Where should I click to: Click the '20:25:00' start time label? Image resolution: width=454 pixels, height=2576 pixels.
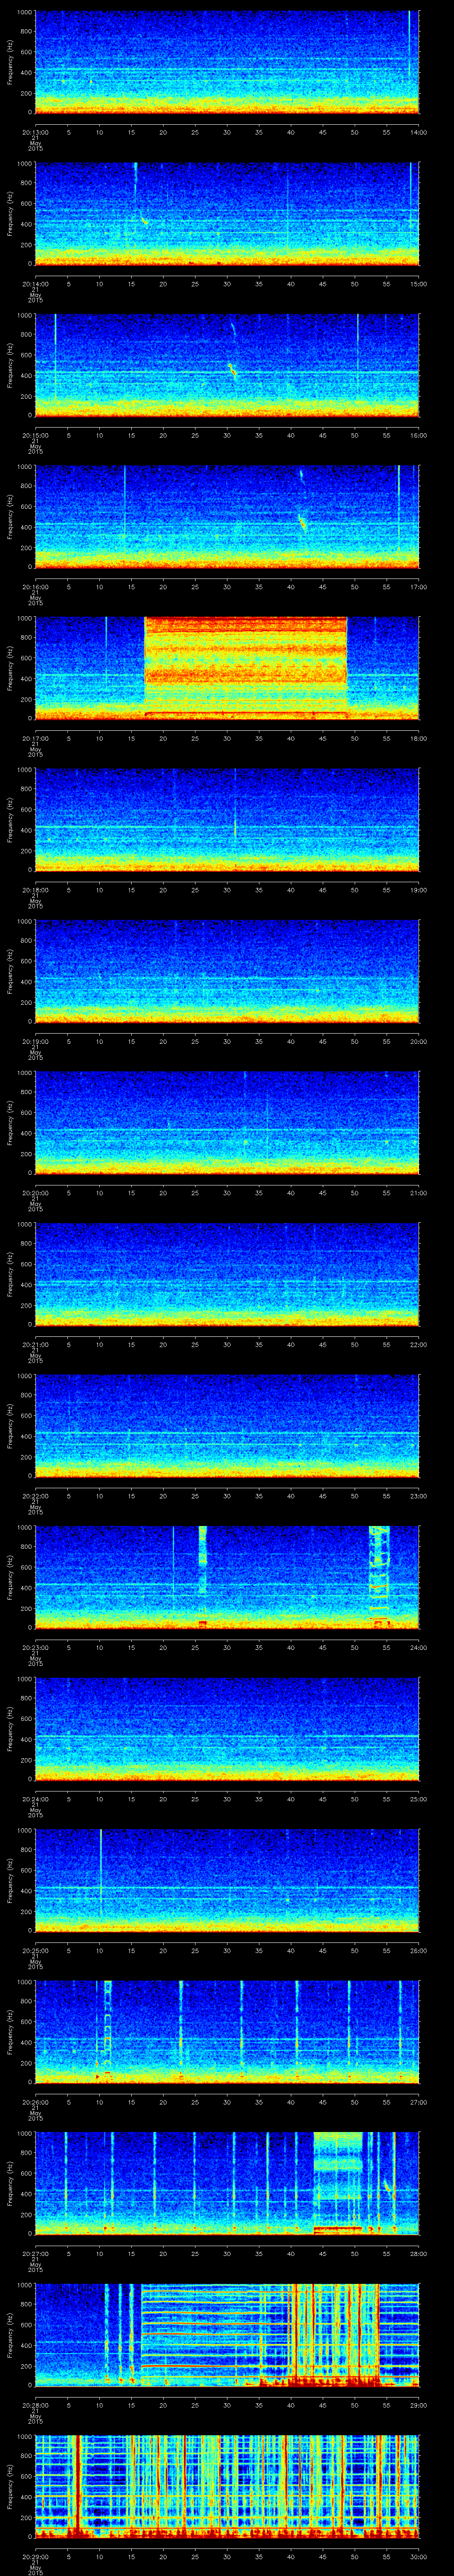[x=35, y=1950]
